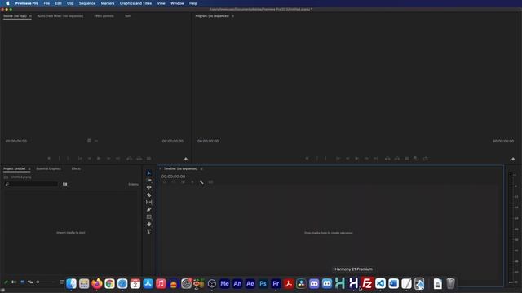This screenshot has width=522, height=293.
Task: Toggle nest-or-individual clips insert button
Action: pyautogui.click(x=165, y=182)
